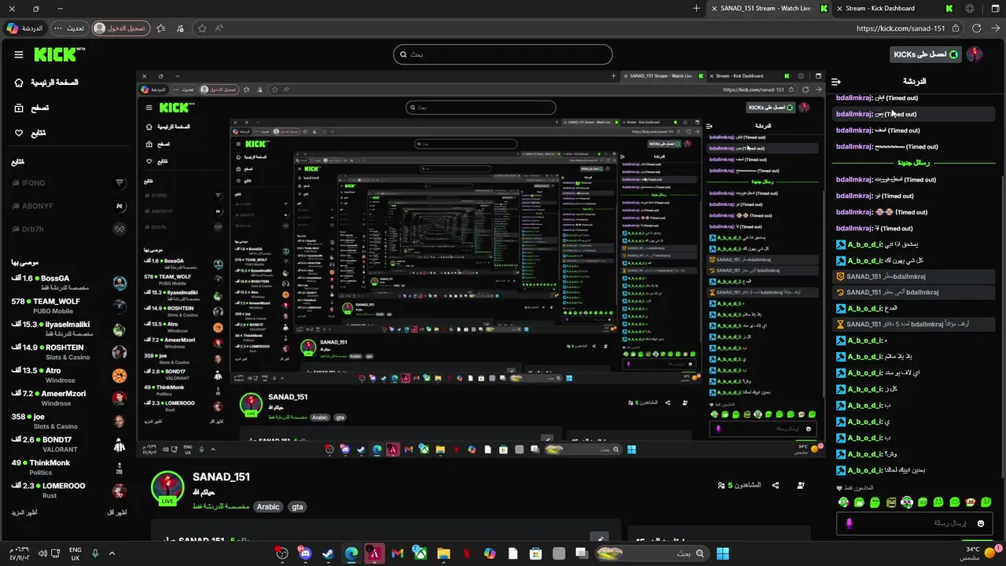
Task: Select the yellow angry face emote
Action: [x=891, y=502]
